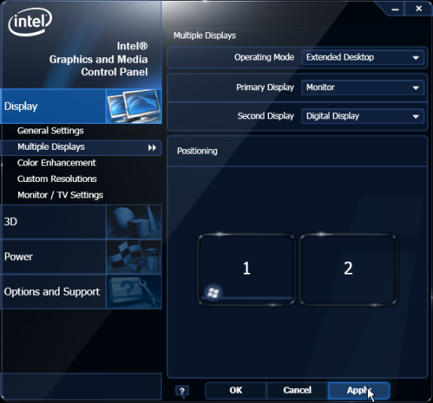Viewport: 433px width, 403px height.
Task: Open Options and Support category
Action: coord(81,292)
